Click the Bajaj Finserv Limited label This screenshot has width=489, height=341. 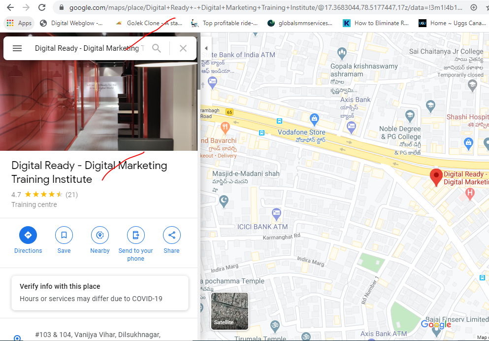click(x=457, y=319)
